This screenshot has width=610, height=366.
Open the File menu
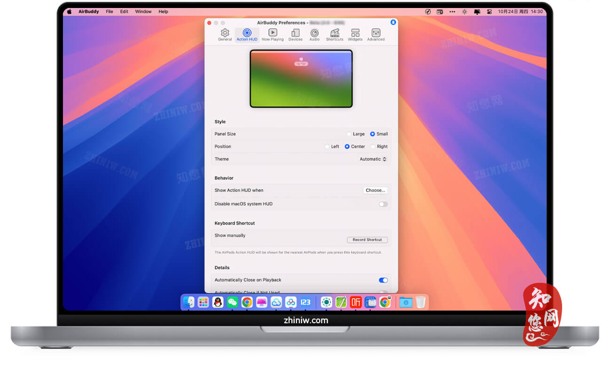(x=109, y=12)
